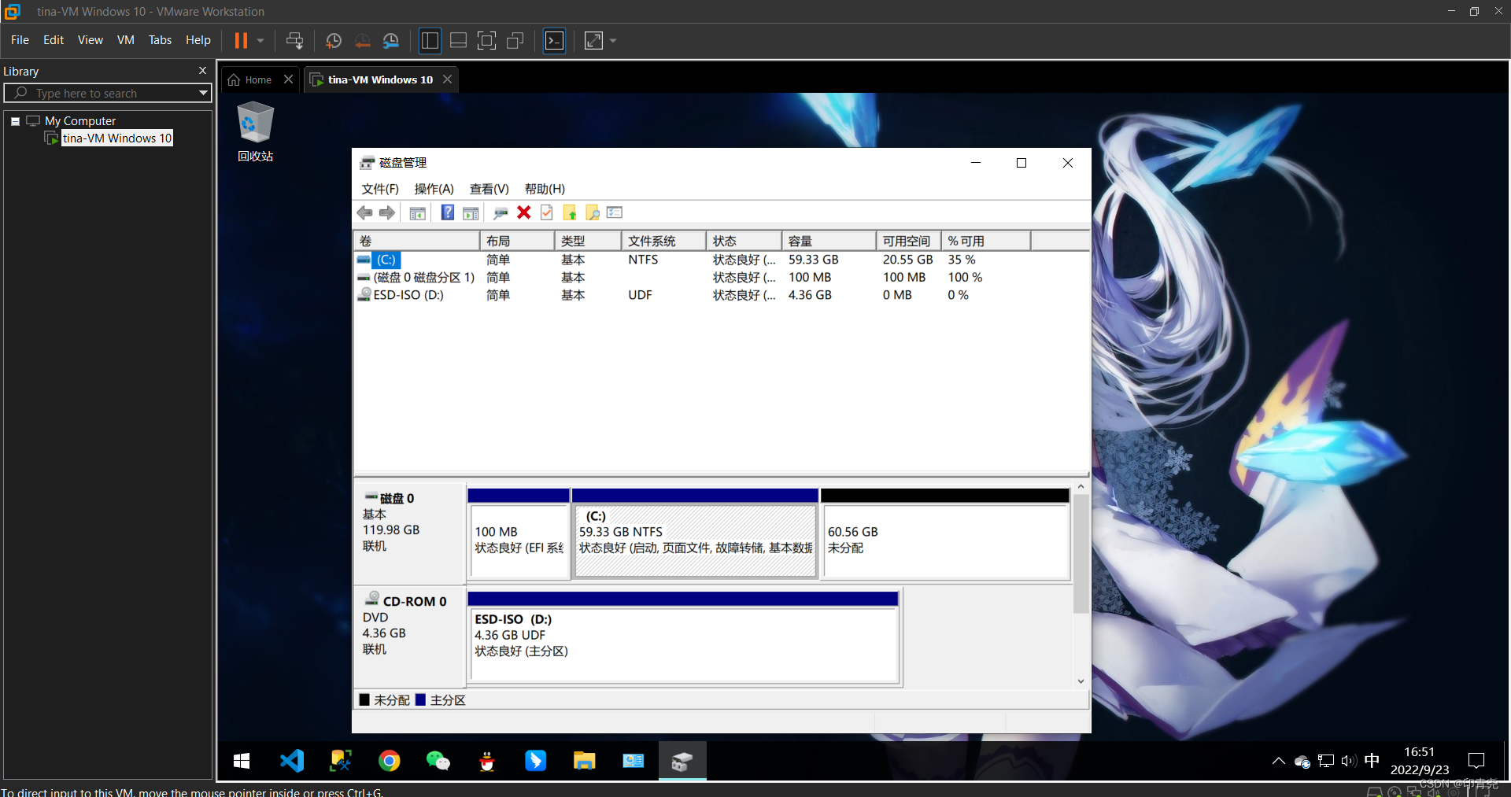Send Ctrl+Alt+Del to the VM
This screenshot has width=1511, height=797.
click(295, 40)
